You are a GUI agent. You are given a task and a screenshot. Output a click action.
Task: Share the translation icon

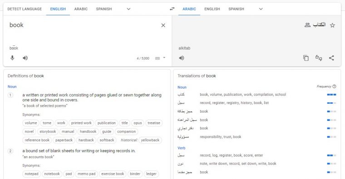point(331,58)
